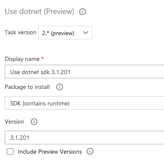
Task: Show info tooltip for Include Preview Versions
Action: pos(90,152)
